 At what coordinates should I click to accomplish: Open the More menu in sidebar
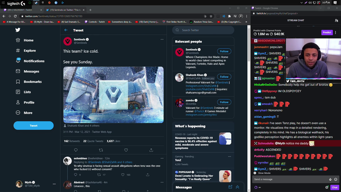coord(24,113)
